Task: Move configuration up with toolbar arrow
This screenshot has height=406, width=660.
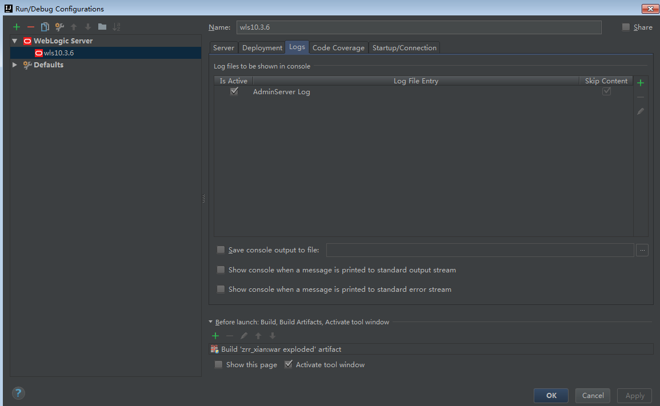Action: pos(74,27)
